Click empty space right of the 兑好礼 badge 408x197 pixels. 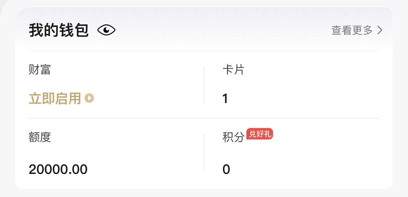(326, 136)
